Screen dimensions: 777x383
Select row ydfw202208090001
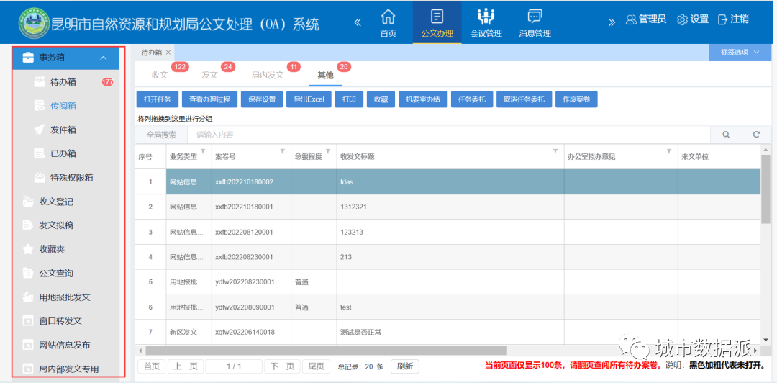coord(448,307)
